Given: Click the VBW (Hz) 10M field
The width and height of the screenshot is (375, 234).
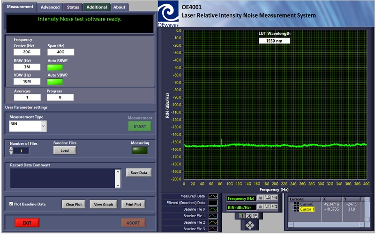Looking at the screenshot, I should [x=27, y=81].
